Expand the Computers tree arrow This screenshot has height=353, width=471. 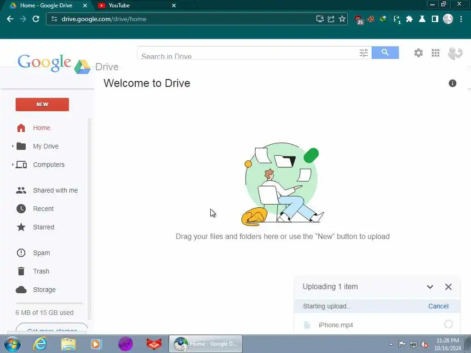click(12, 165)
